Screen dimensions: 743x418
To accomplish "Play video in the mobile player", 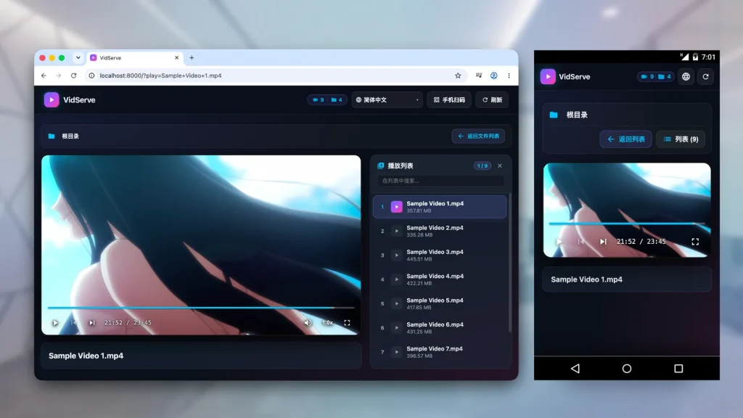I will coord(559,242).
